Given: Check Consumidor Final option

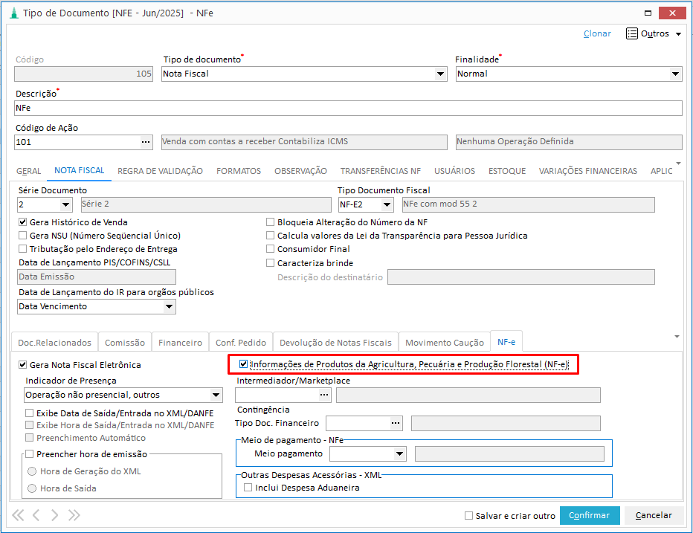Looking at the screenshot, I should (270, 249).
